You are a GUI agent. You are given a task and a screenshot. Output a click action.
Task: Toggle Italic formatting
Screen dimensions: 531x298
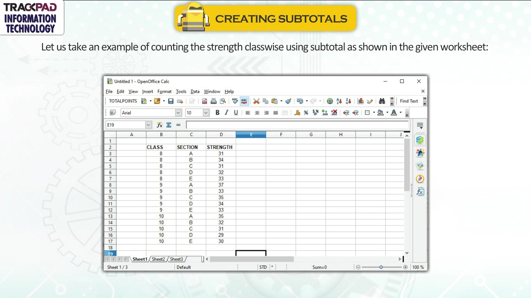pyautogui.click(x=226, y=113)
